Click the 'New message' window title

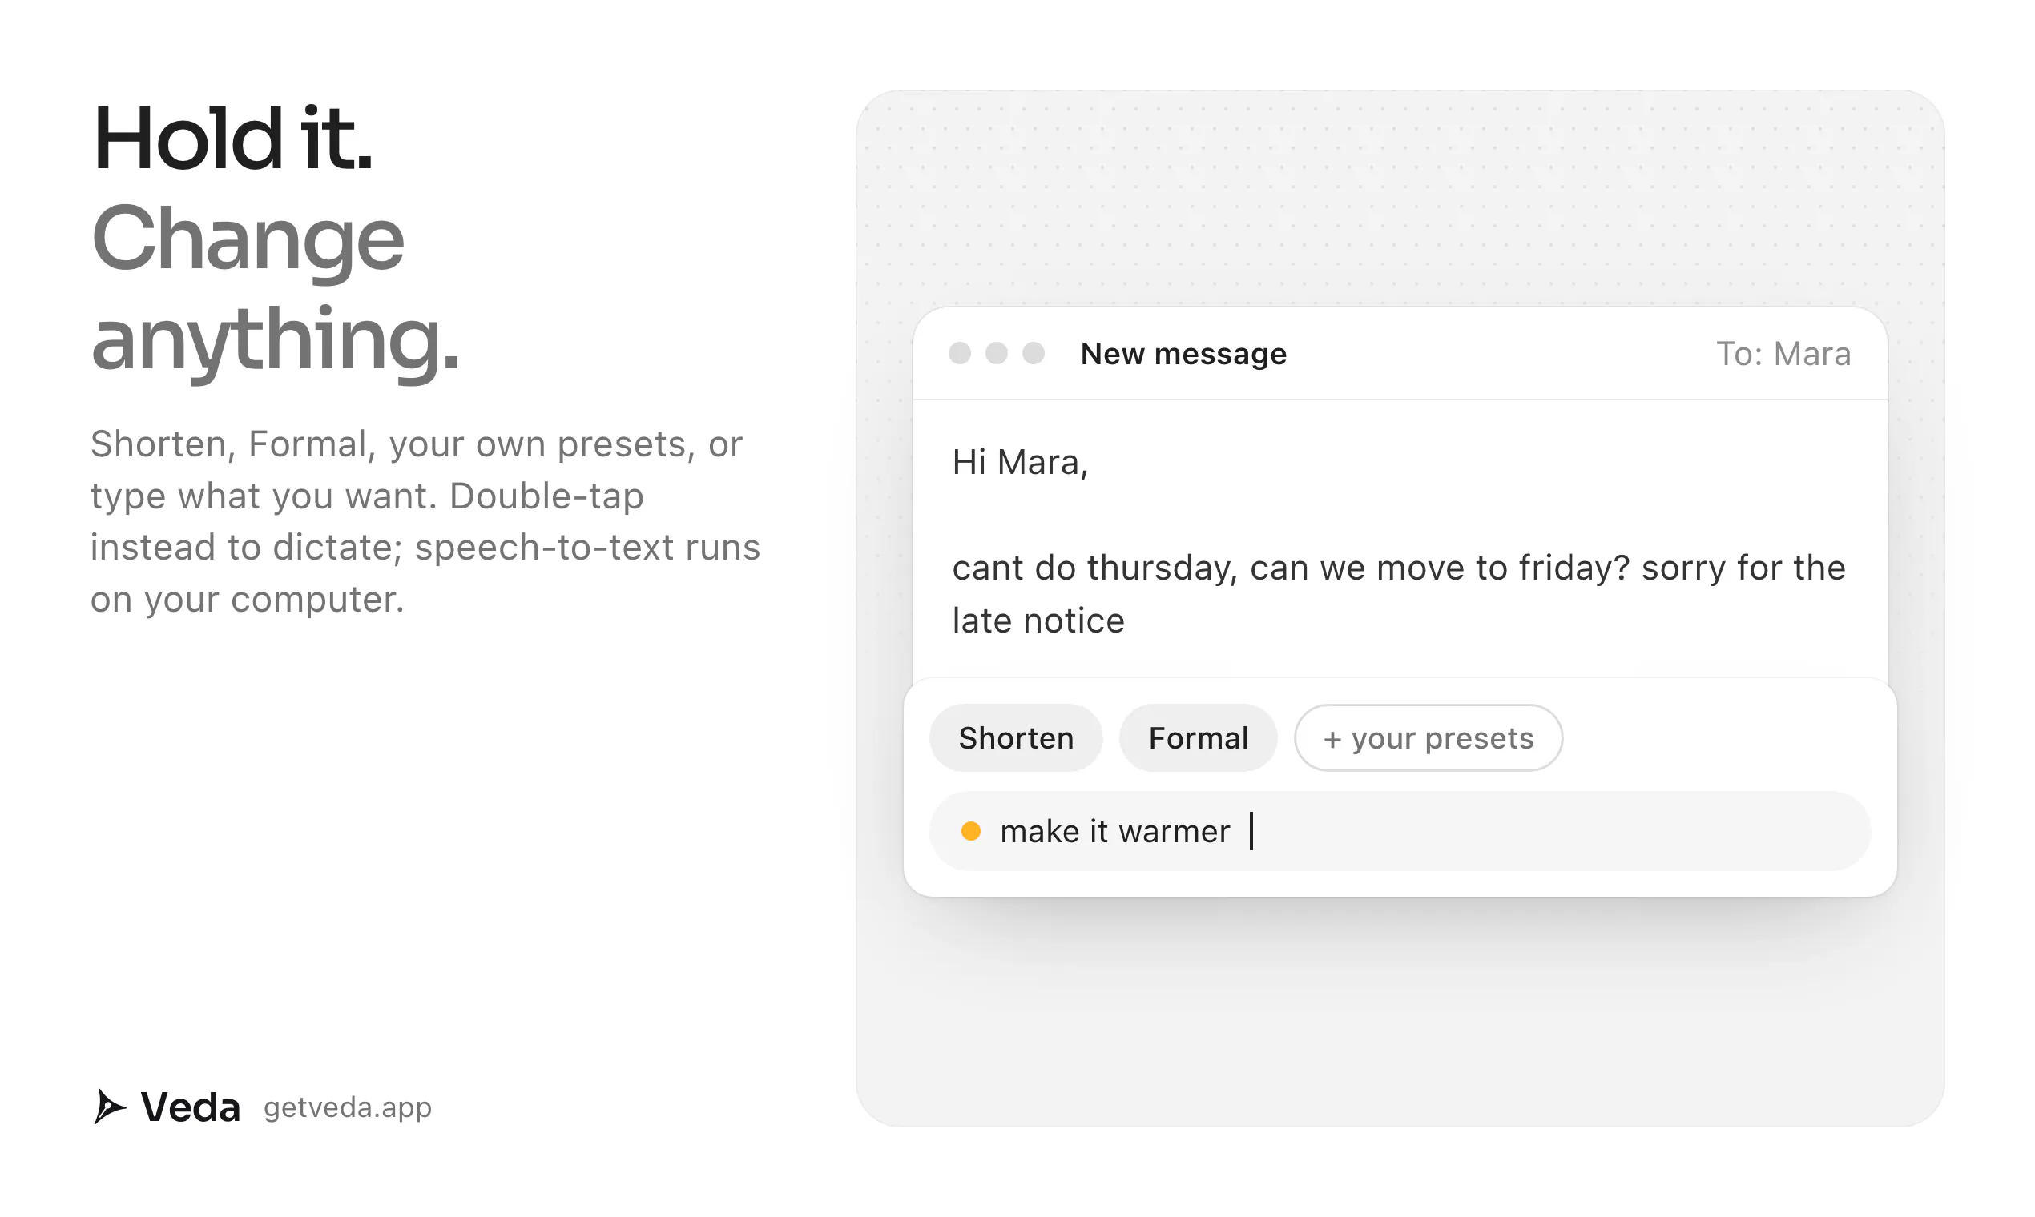pyautogui.click(x=1183, y=354)
